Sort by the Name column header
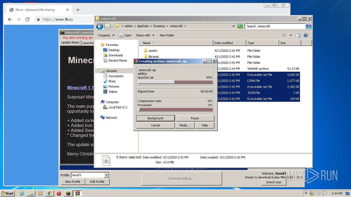 pos(176,43)
